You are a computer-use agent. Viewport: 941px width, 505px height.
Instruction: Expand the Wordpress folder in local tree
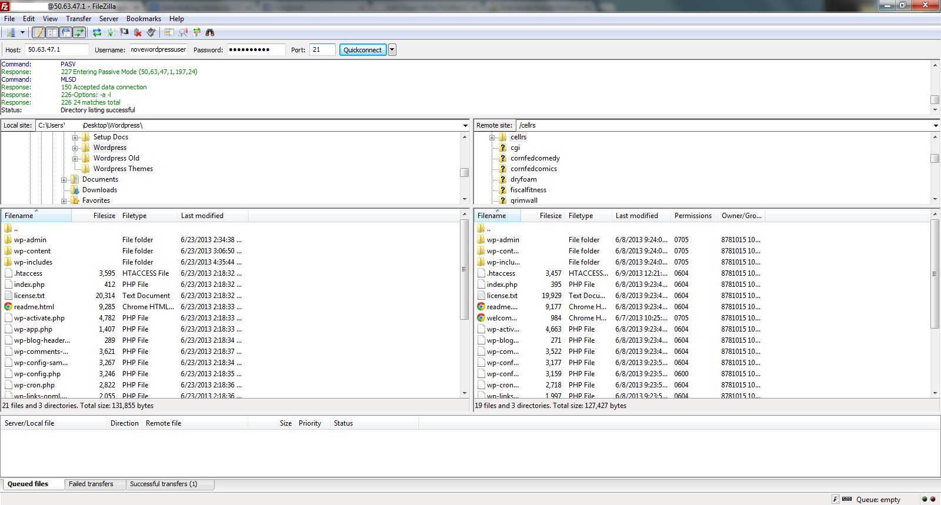(75, 148)
